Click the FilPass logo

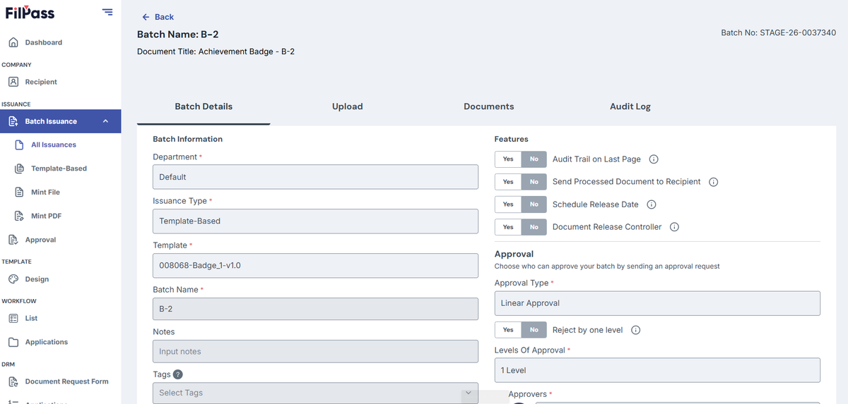point(29,13)
